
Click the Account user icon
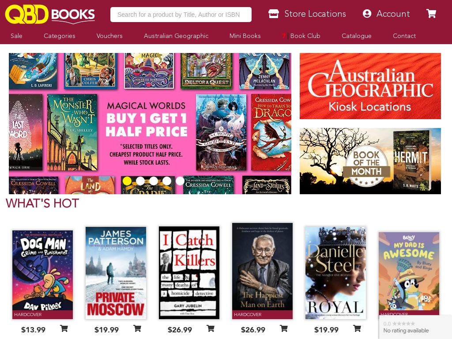(367, 14)
